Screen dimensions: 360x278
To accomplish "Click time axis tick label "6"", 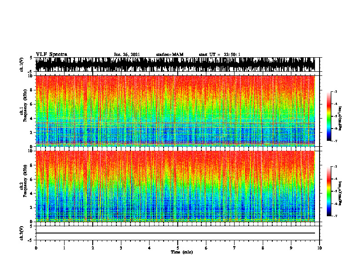I will [x=206, y=248].
